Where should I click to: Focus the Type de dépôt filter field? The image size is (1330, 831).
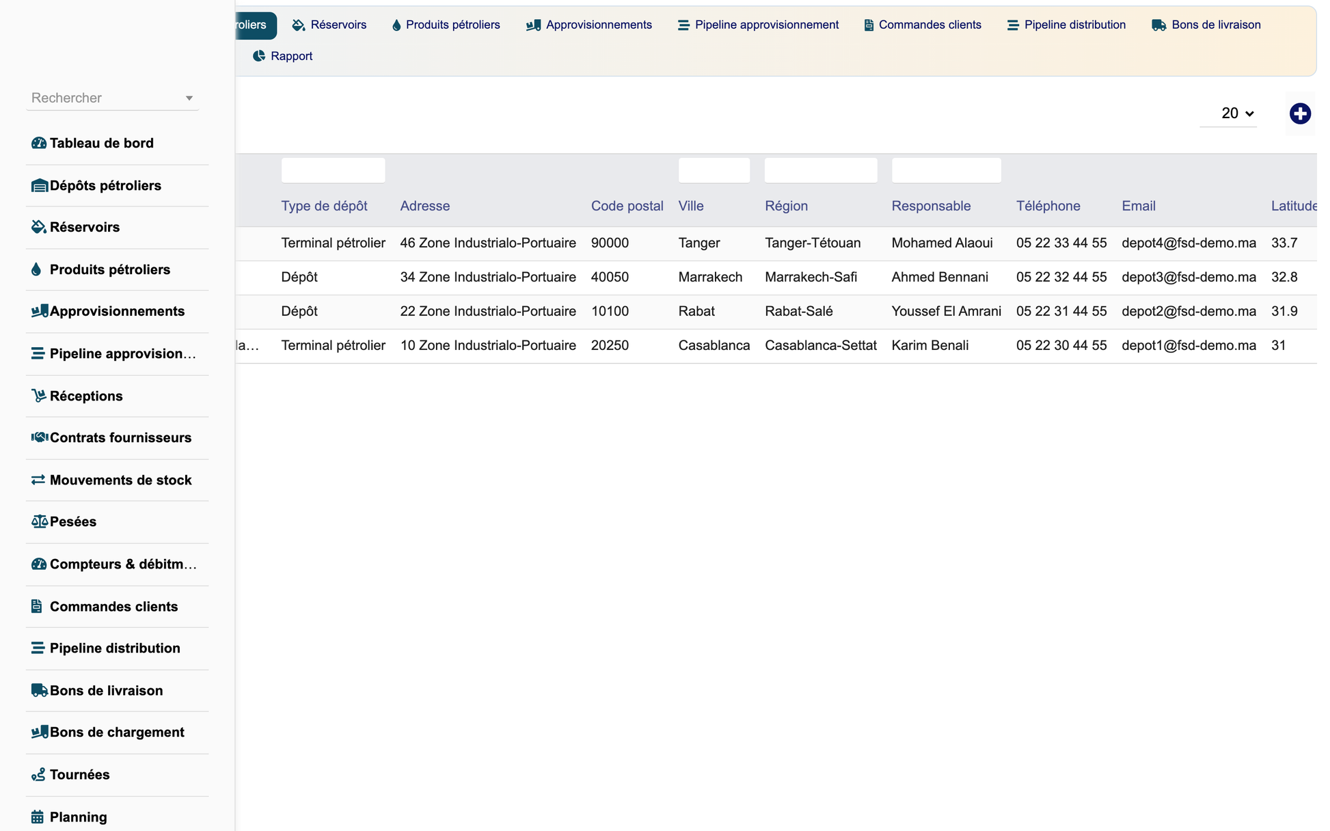click(333, 170)
